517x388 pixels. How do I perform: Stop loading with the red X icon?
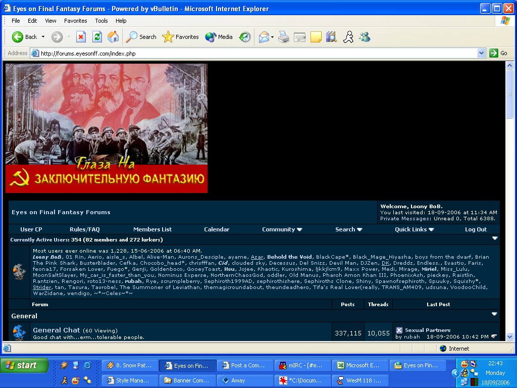[x=81, y=37]
